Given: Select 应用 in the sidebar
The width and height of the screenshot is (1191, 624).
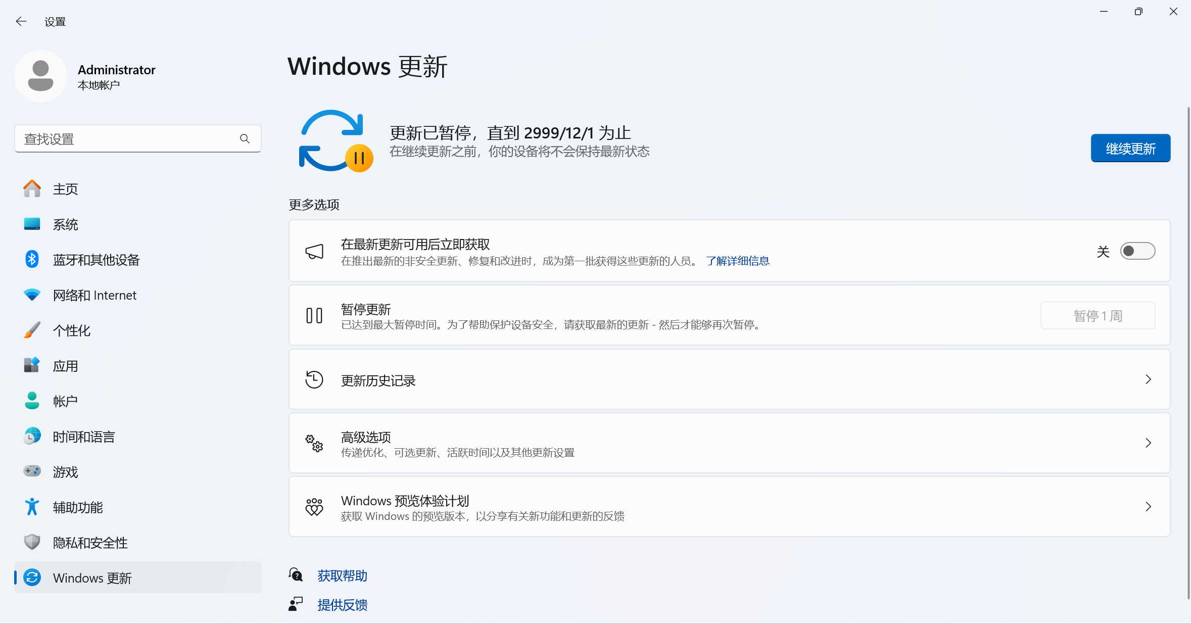Looking at the screenshot, I should tap(138, 366).
